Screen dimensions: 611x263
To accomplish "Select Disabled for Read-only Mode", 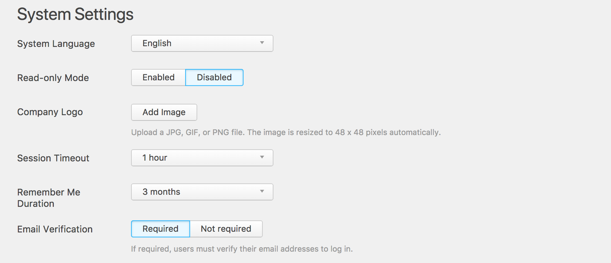I will pos(214,77).
